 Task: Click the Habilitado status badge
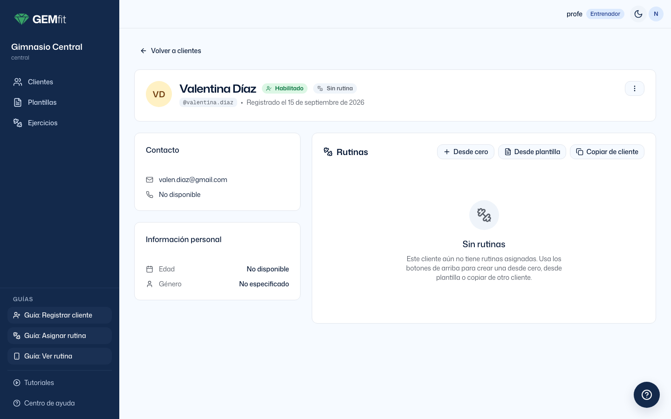coord(285,88)
